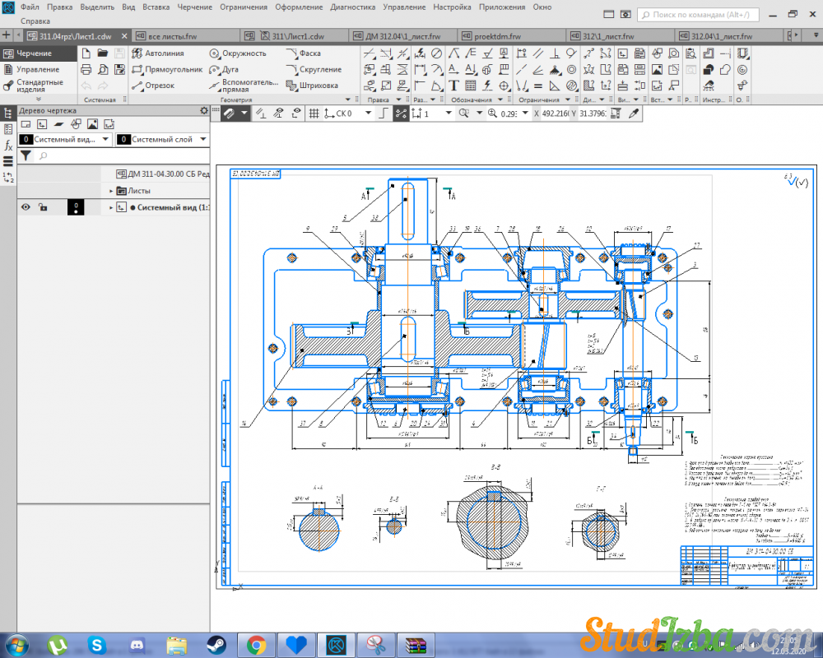Switch to the Управление toolbar set

point(37,70)
